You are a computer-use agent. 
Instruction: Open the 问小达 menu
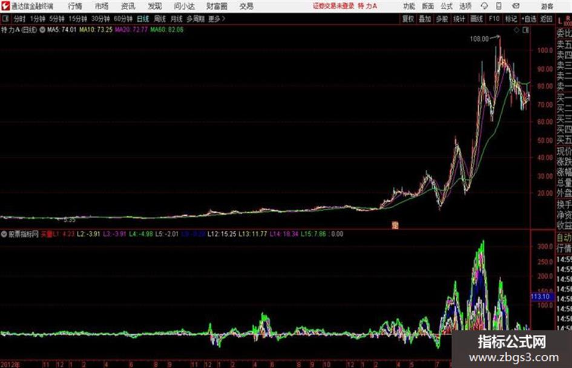pyautogui.click(x=184, y=6)
